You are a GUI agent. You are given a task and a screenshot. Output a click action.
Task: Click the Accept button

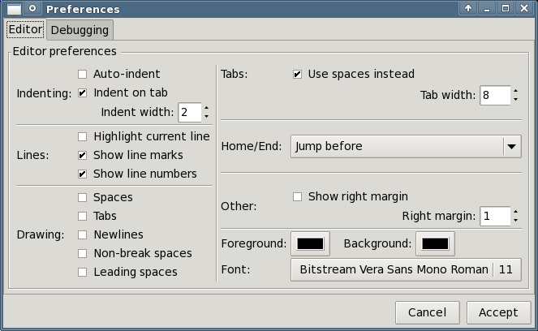(498, 312)
